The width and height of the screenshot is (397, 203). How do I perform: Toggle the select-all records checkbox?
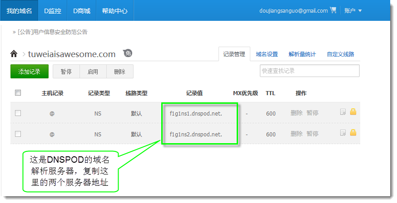(x=18, y=93)
